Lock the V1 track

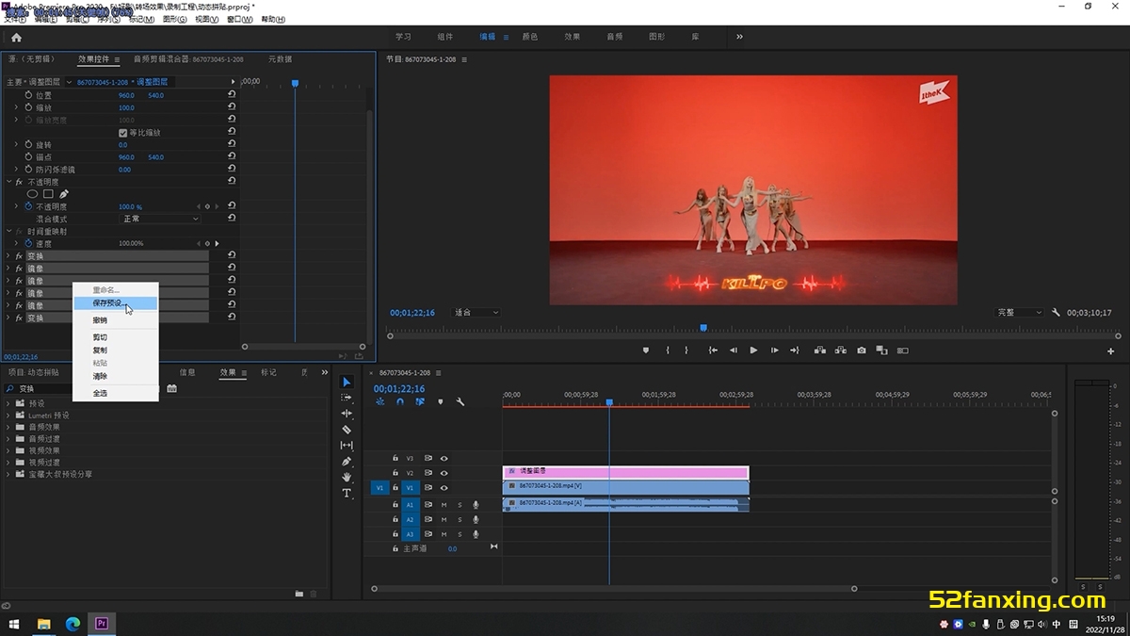point(395,488)
